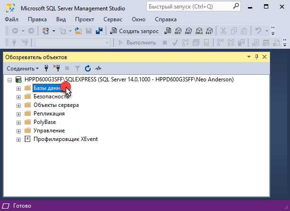The image size is (290, 211).
Task: Expand the Базы данных folder
Action: [18, 88]
